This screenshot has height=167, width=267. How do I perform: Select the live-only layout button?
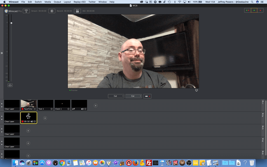point(260,10)
